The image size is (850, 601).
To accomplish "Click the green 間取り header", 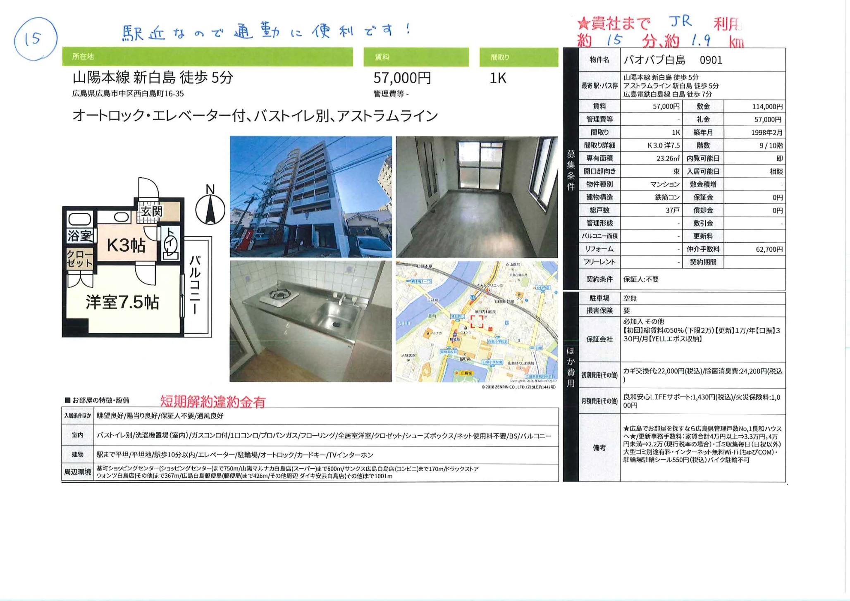I will pyautogui.click(x=518, y=57).
